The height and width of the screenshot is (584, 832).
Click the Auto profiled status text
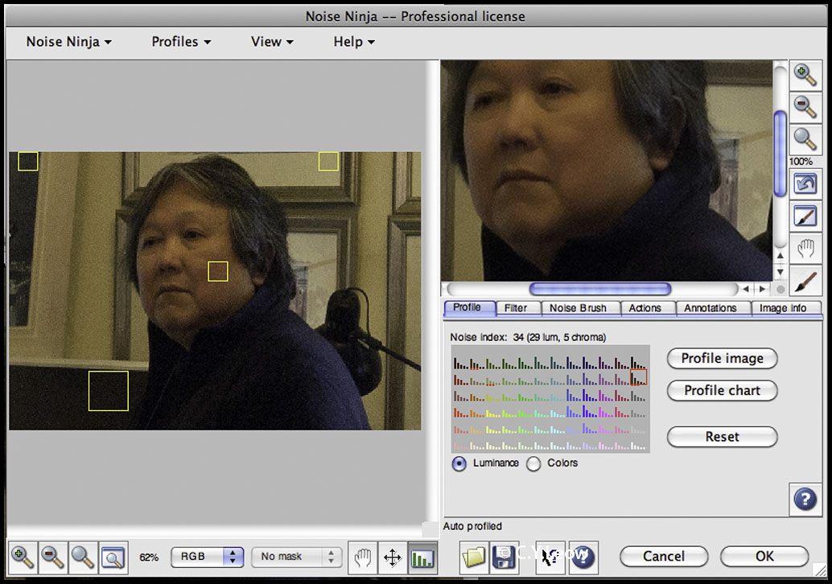(x=472, y=526)
